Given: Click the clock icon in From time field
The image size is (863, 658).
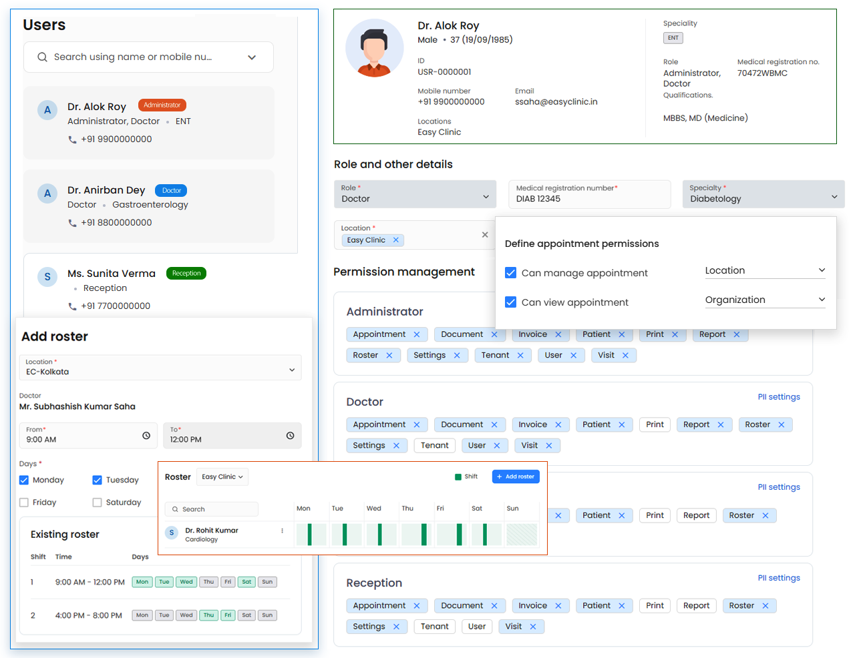Looking at the screenshot, I should 146,436.
